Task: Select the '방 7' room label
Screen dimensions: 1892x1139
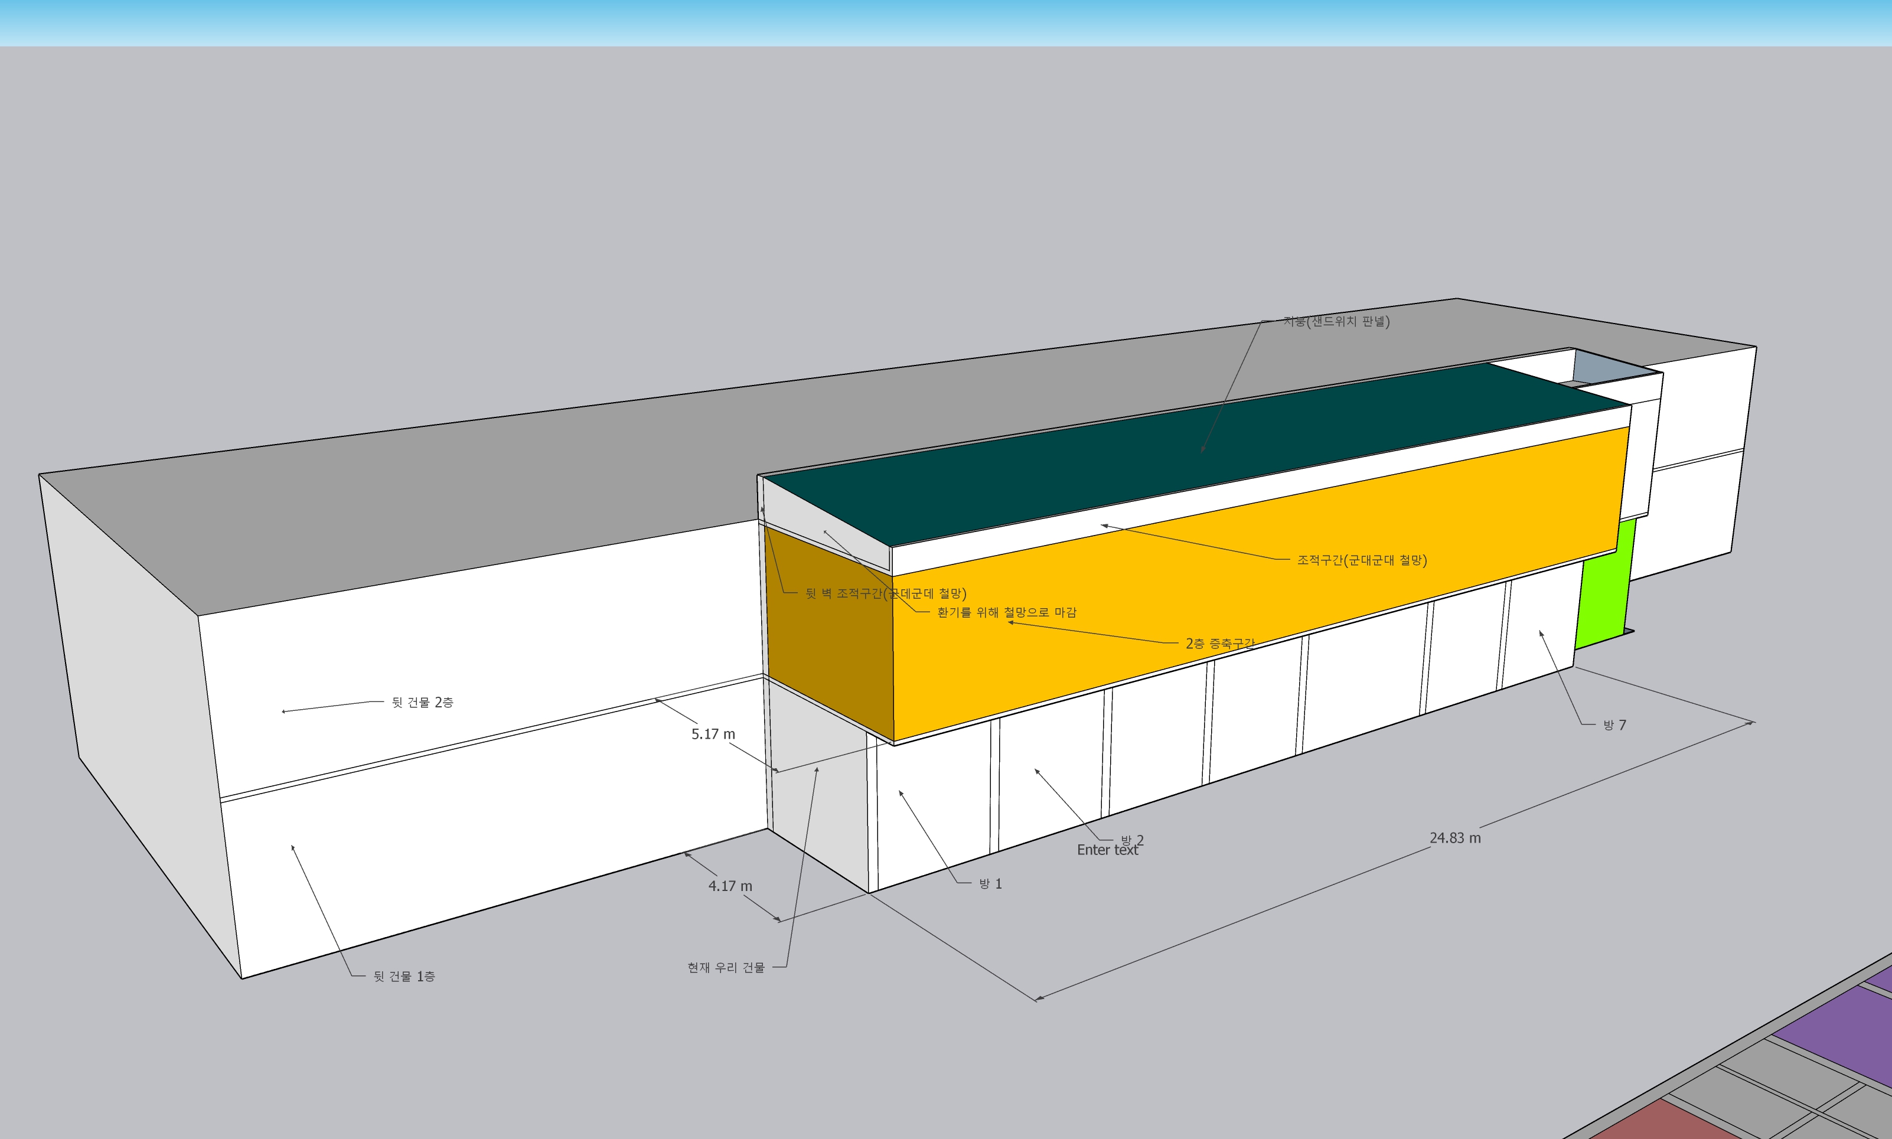Action: click(1614, 724)
